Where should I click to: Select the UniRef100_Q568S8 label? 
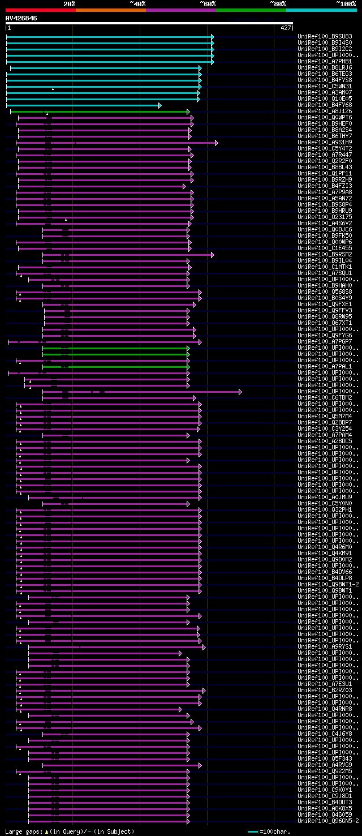pos(325,292)
